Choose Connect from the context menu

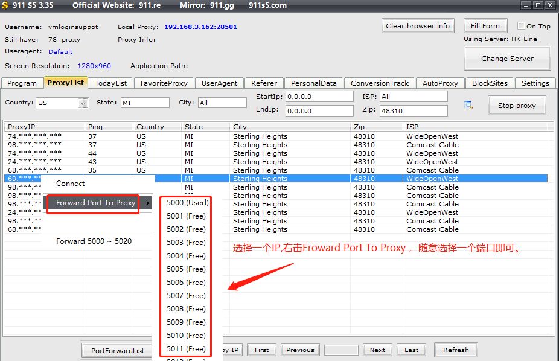[71, 184]
